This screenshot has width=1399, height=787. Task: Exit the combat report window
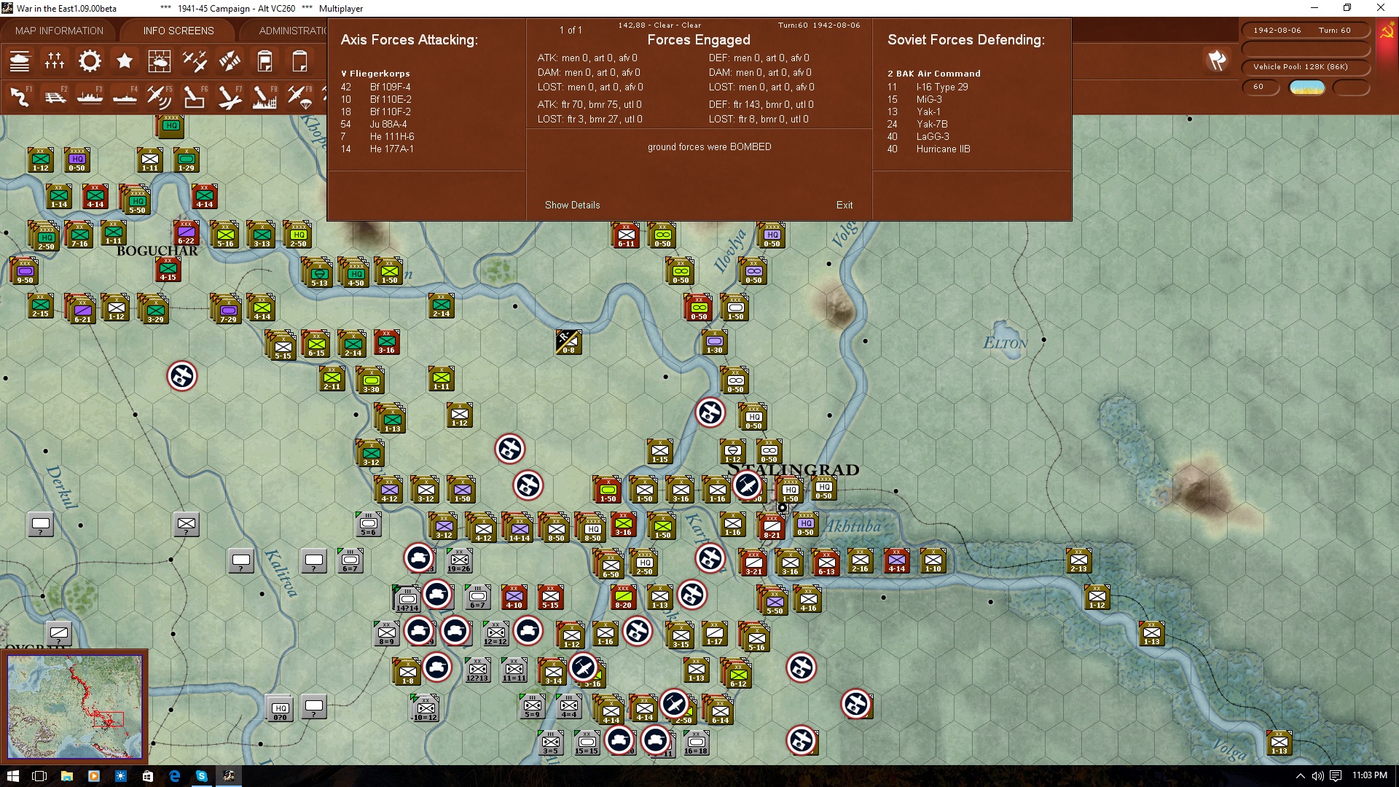coord(845,205)
